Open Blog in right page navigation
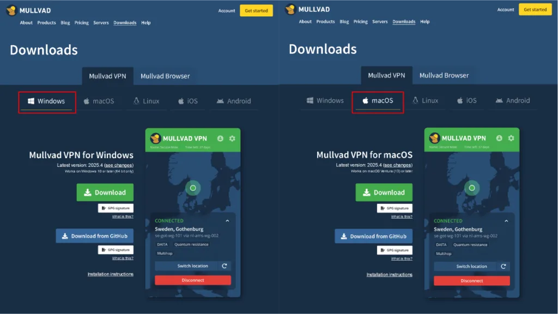The width and height of the screenshot is (558, 314). click(344, 21)
